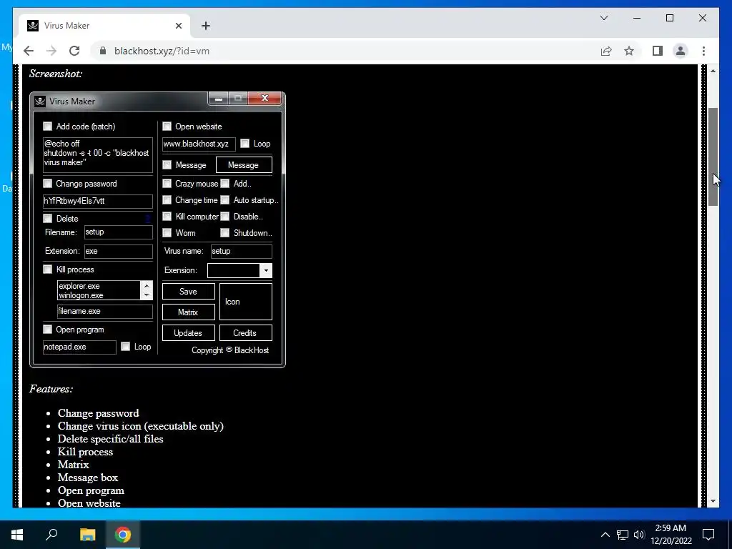Click the 'Message box' feature text
Screen dimensions: 732x549
click(88, 478)
